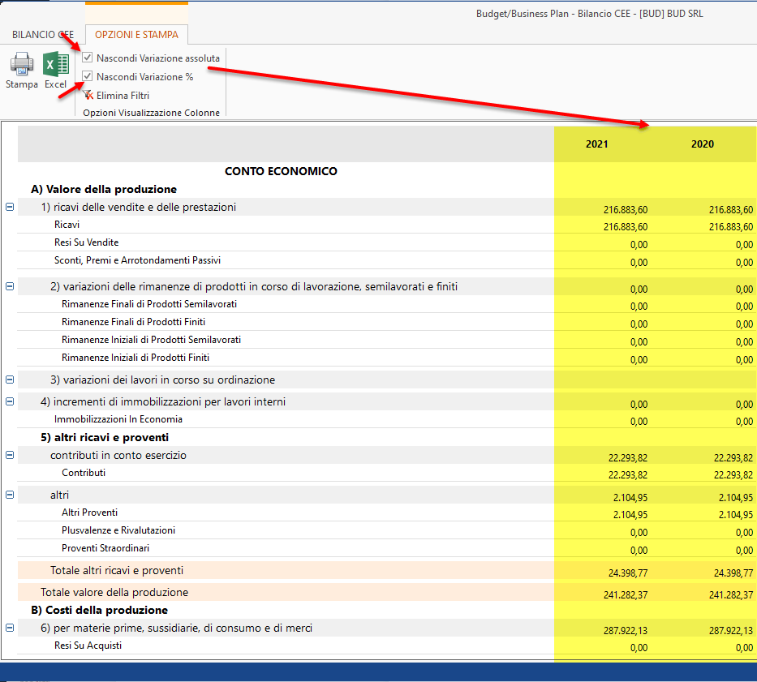Uncheck the Nascondi Variazione % checkbox
The width and height of the screenshot is (757, 682).
click(88, 76)
